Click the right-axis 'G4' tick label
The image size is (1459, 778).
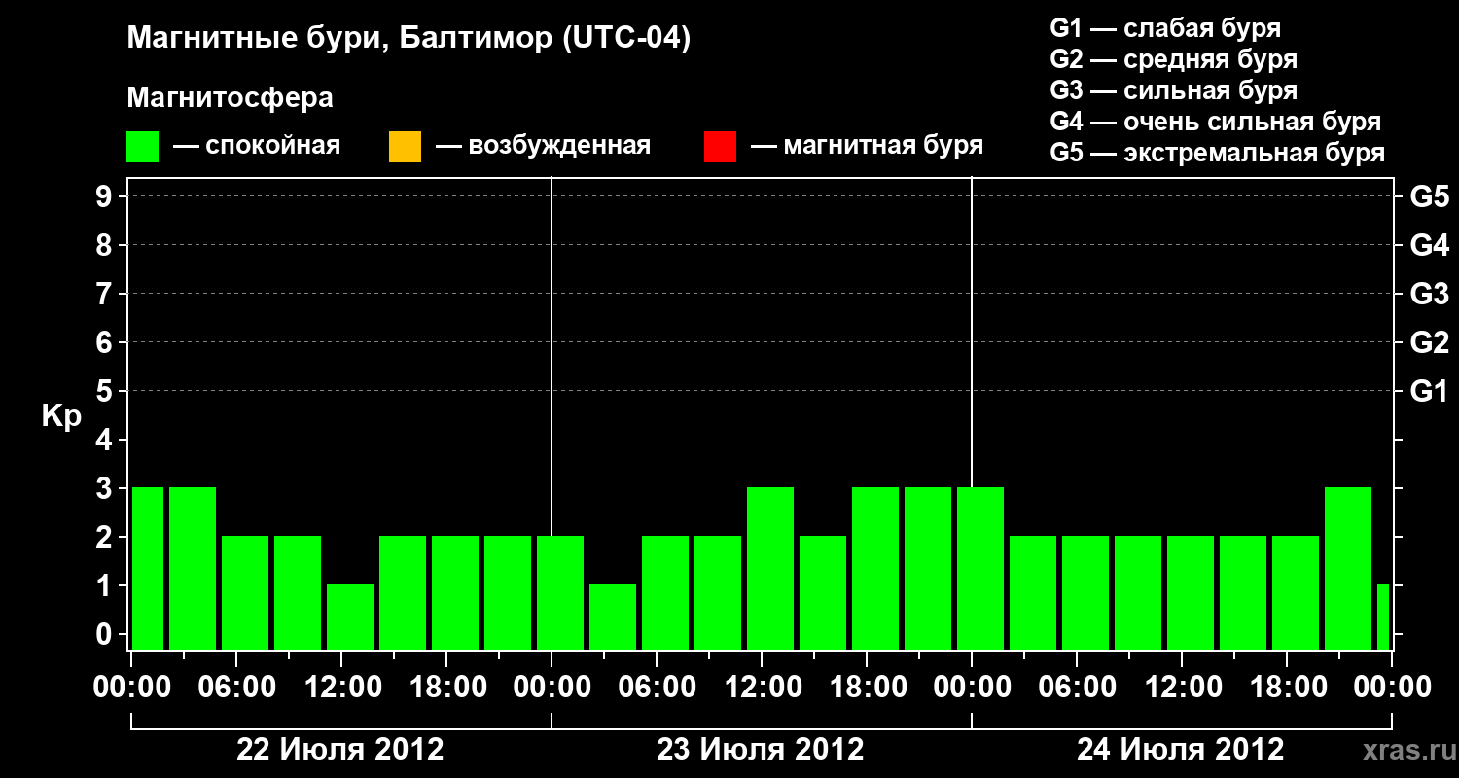click(x=1429, y=245)
